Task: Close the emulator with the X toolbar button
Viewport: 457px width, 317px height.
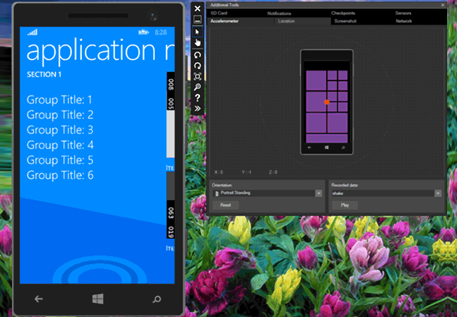Action: point(197,8)
